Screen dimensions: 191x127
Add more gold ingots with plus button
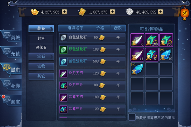(64, 12)
